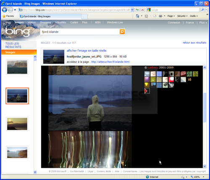
Task: Click 'TOUS LES RÉSULTATS' in sidebar
Action: (13, 45)
